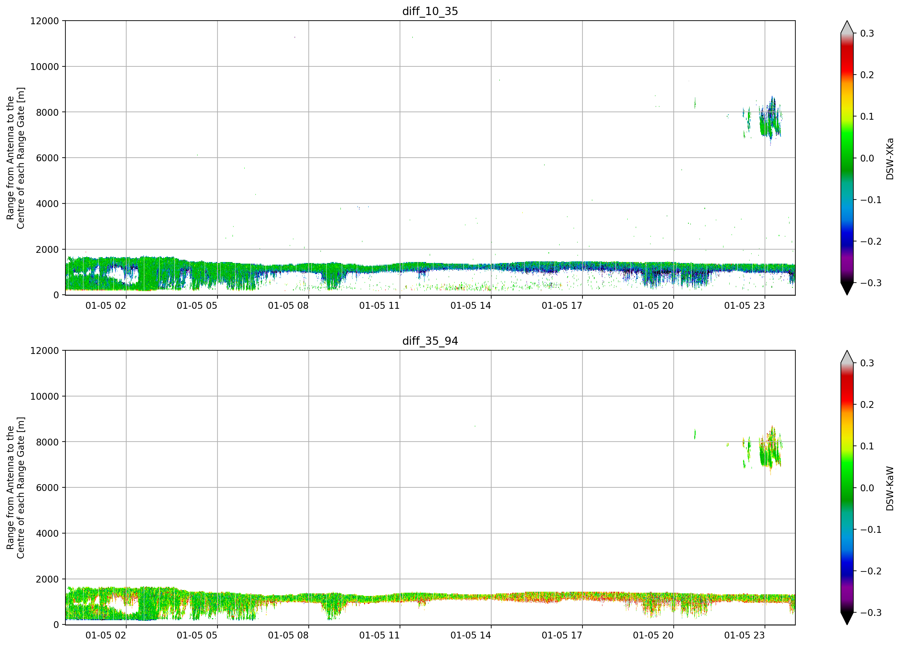Click '01-05 11' x-tick under diff_10_35

(379, 306)
